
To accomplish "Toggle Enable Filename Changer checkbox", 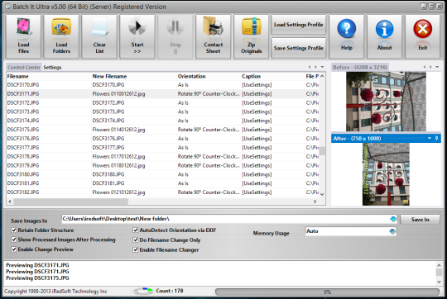I will (136, 249).
